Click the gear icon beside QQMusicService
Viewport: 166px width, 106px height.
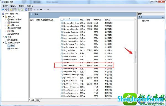tap(62, 81)
